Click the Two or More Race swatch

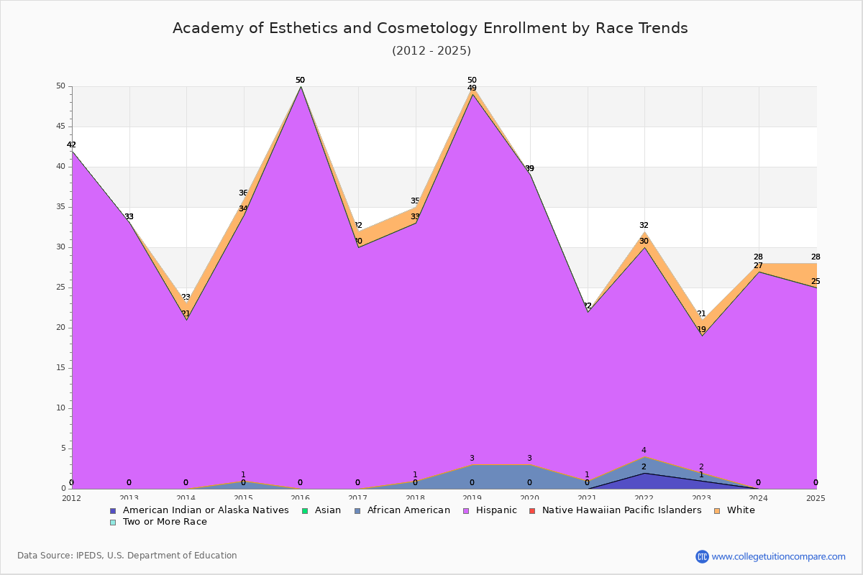pyautogui.click(x=113, y=522)
